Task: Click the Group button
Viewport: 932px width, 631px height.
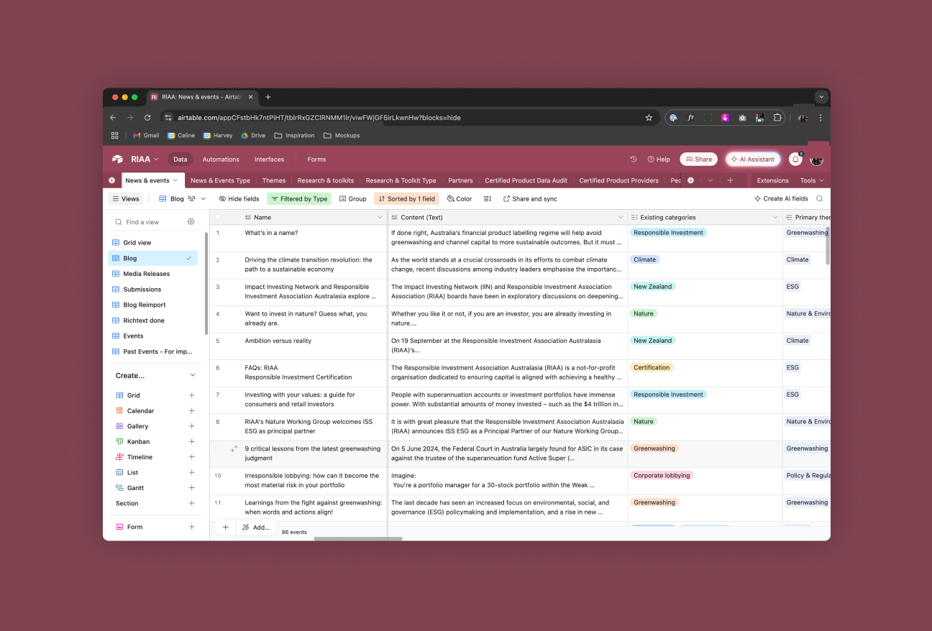Action: (352, 199)
